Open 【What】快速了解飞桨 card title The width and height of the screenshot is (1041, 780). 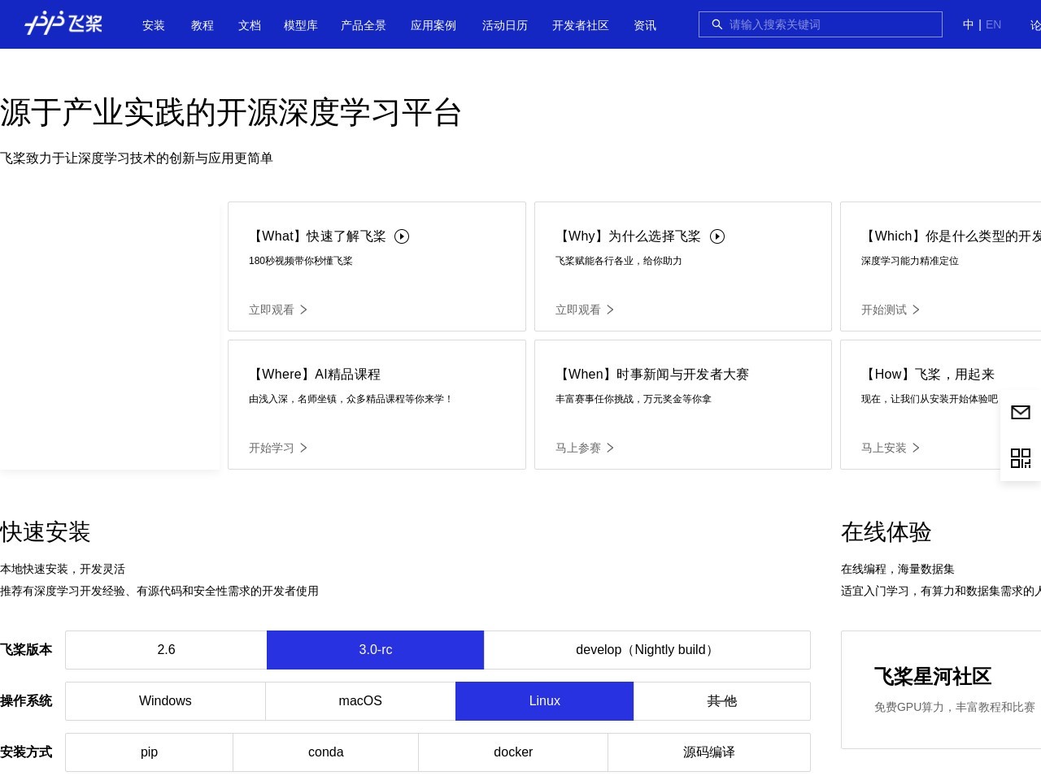[318, 236]
